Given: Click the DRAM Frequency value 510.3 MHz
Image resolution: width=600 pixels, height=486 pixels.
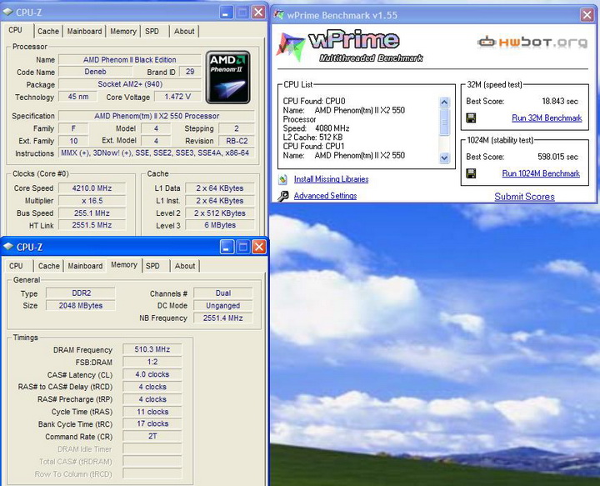Looking at the screenshot, I should (x=152, y=349).
